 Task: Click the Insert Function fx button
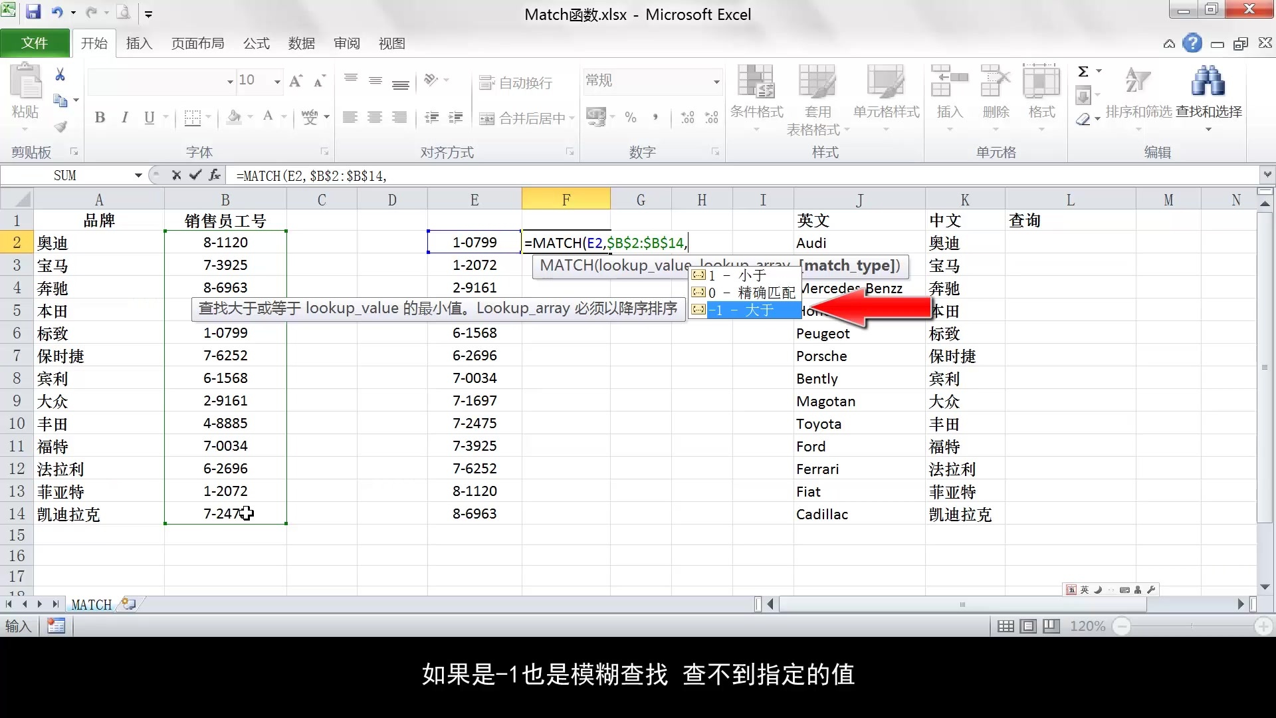click(215, 176)
